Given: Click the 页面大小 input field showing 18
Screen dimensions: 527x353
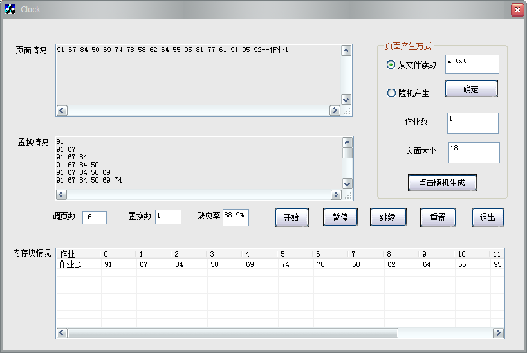Looking at the screenshot, I should [474, 152].
